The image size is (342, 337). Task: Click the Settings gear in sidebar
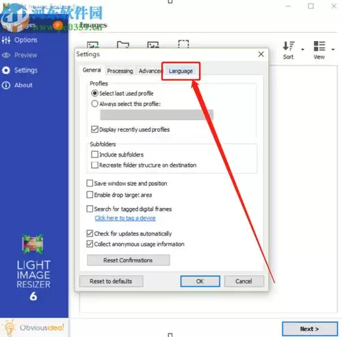[x=6, y=70]
